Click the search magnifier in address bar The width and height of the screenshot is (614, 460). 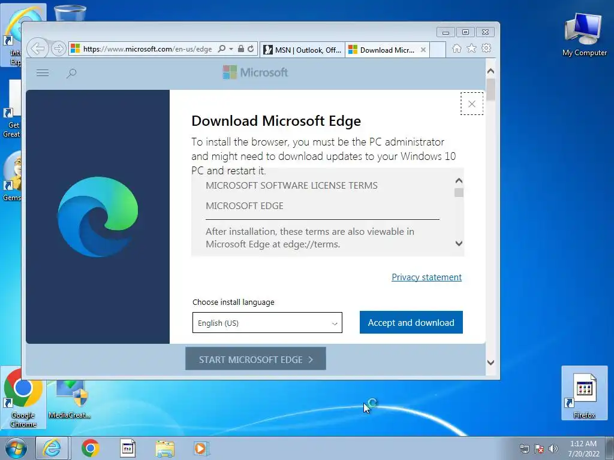pos(222,49)
